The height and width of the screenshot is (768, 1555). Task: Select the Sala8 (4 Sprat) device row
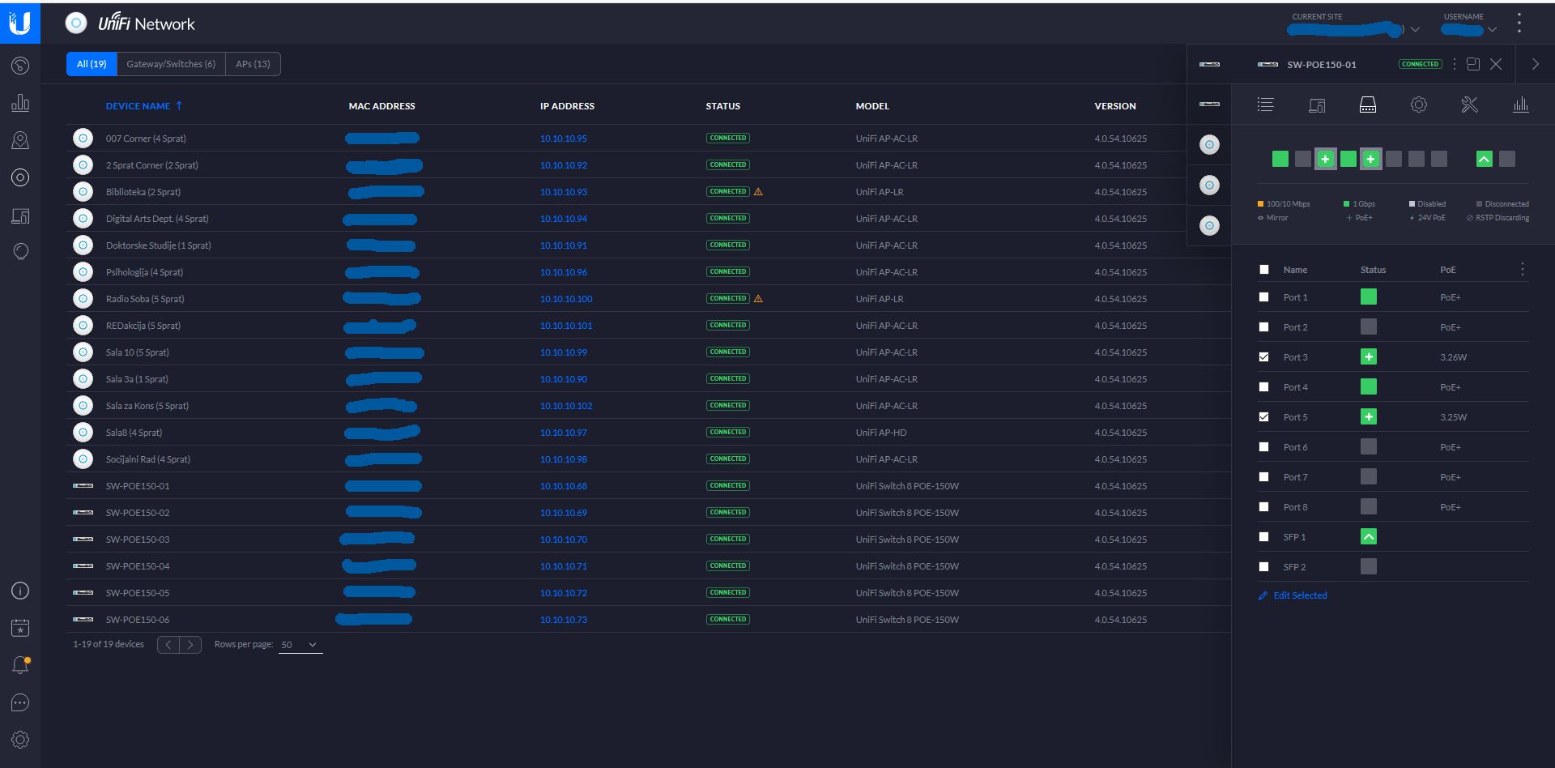(x=649, y=433)
